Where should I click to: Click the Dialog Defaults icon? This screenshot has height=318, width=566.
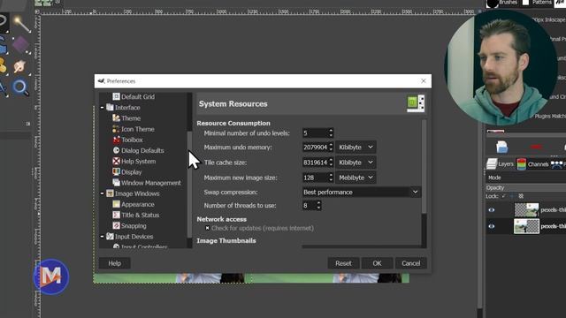pyautogui.click(x=116, y=150)
